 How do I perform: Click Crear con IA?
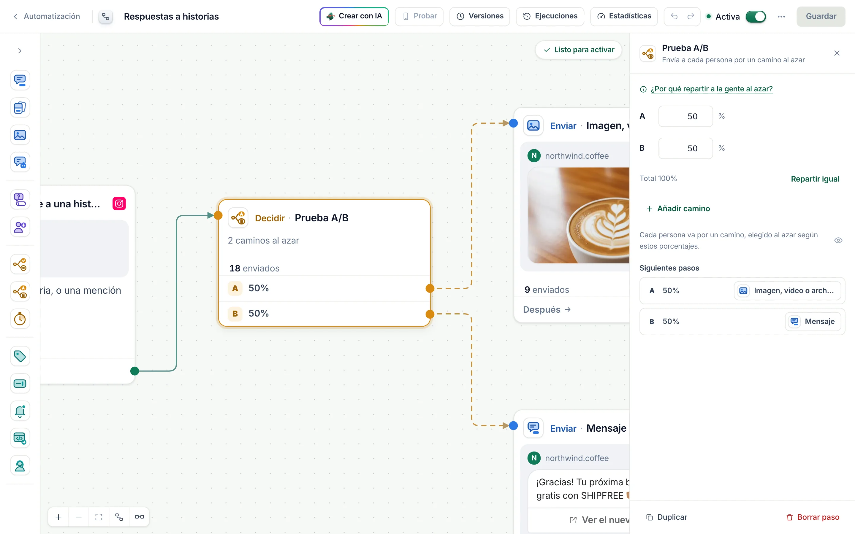click(354, 16)
